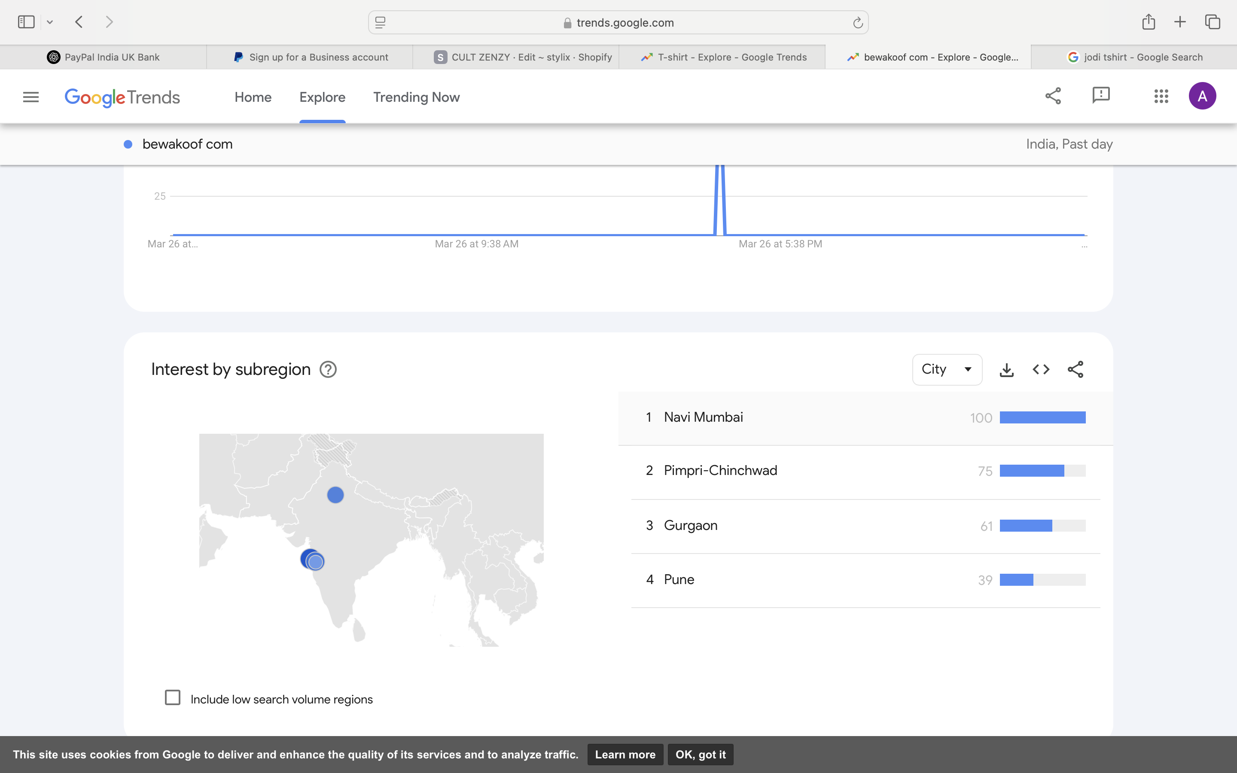Enable Include low search volume regions

pos(173,697)
